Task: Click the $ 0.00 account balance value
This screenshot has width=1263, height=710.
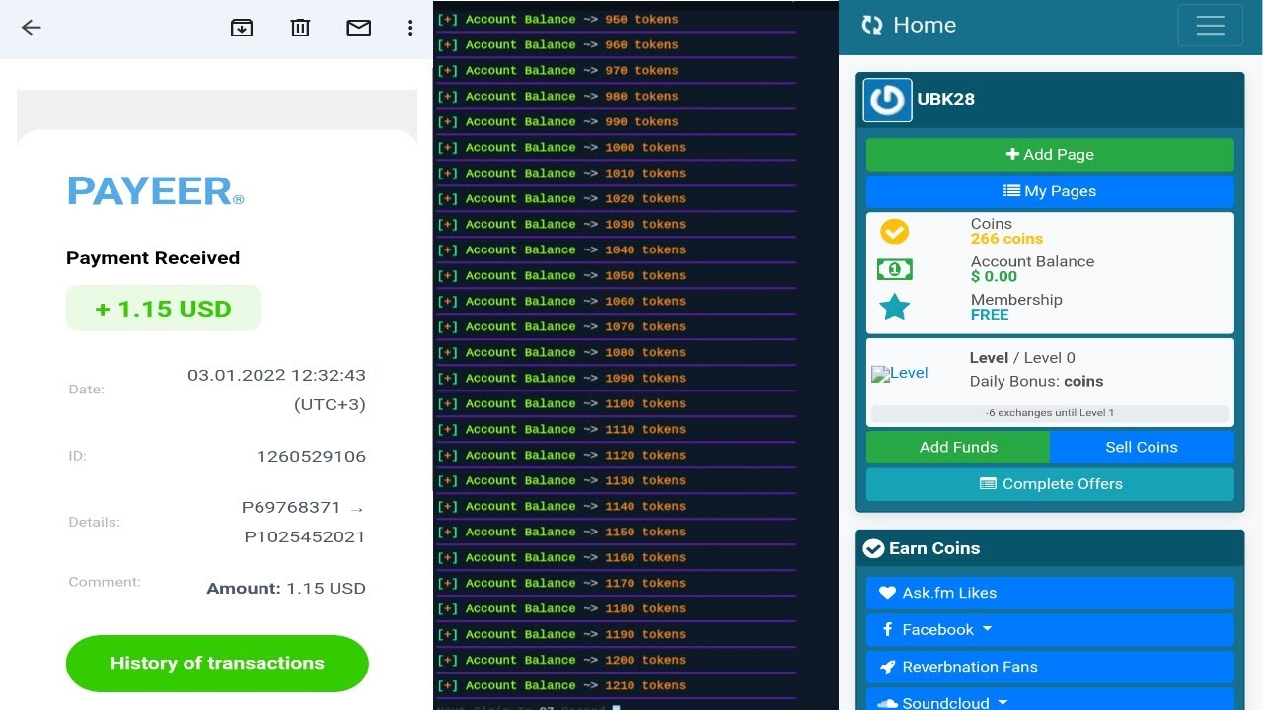Action: (994, 277)
